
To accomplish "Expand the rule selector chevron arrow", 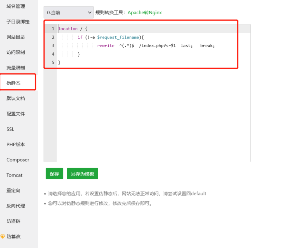I will point(90,12).
